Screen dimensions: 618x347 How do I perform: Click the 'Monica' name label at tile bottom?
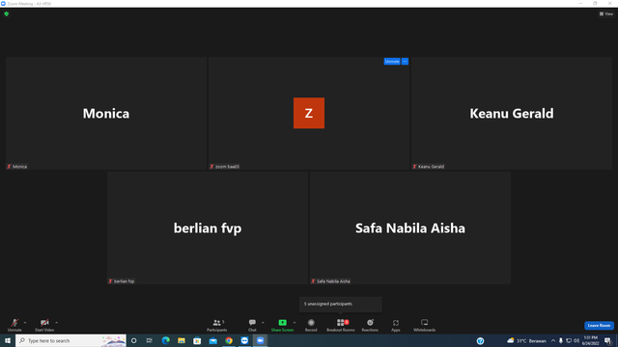pos(19,167)
